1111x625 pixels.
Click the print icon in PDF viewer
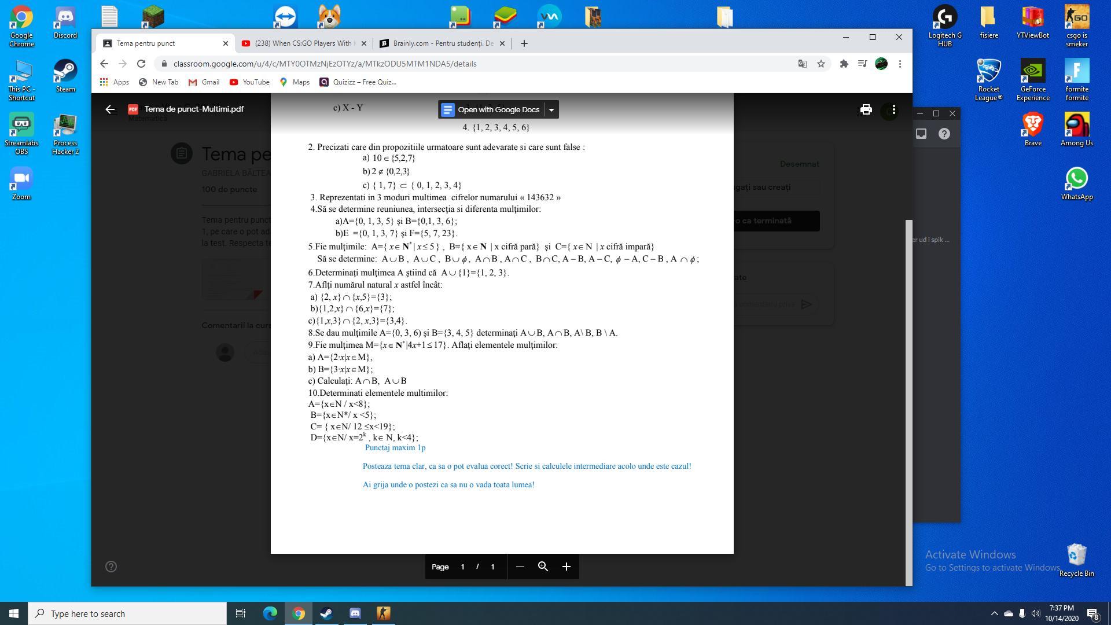click(x=866, y=109)
